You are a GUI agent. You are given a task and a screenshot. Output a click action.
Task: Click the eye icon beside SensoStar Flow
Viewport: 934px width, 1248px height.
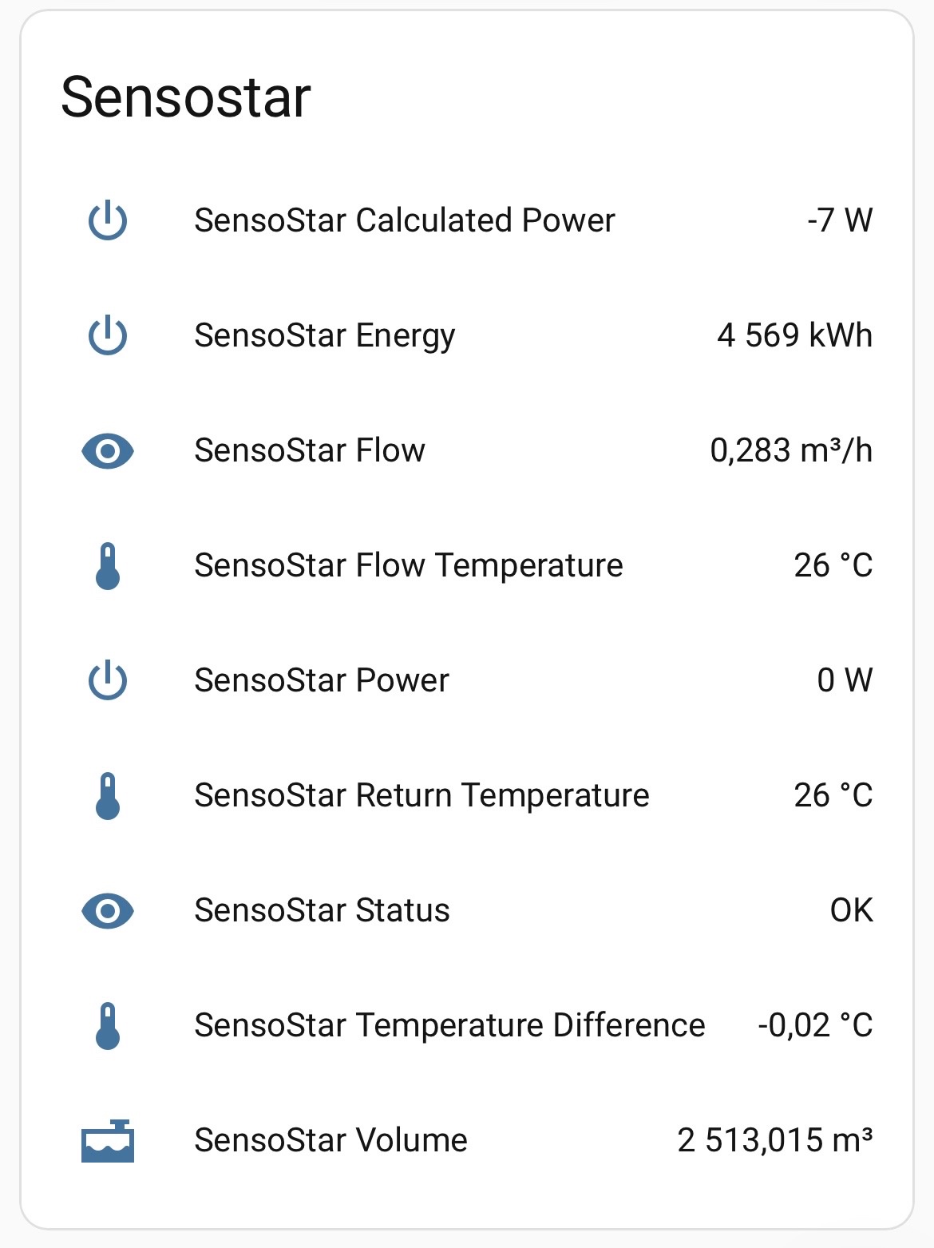(x=108, y=451)
